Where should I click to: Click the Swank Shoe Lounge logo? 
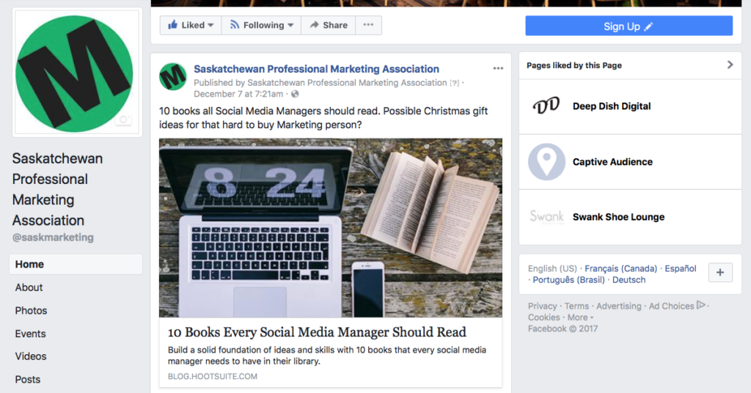click(546, 217)
